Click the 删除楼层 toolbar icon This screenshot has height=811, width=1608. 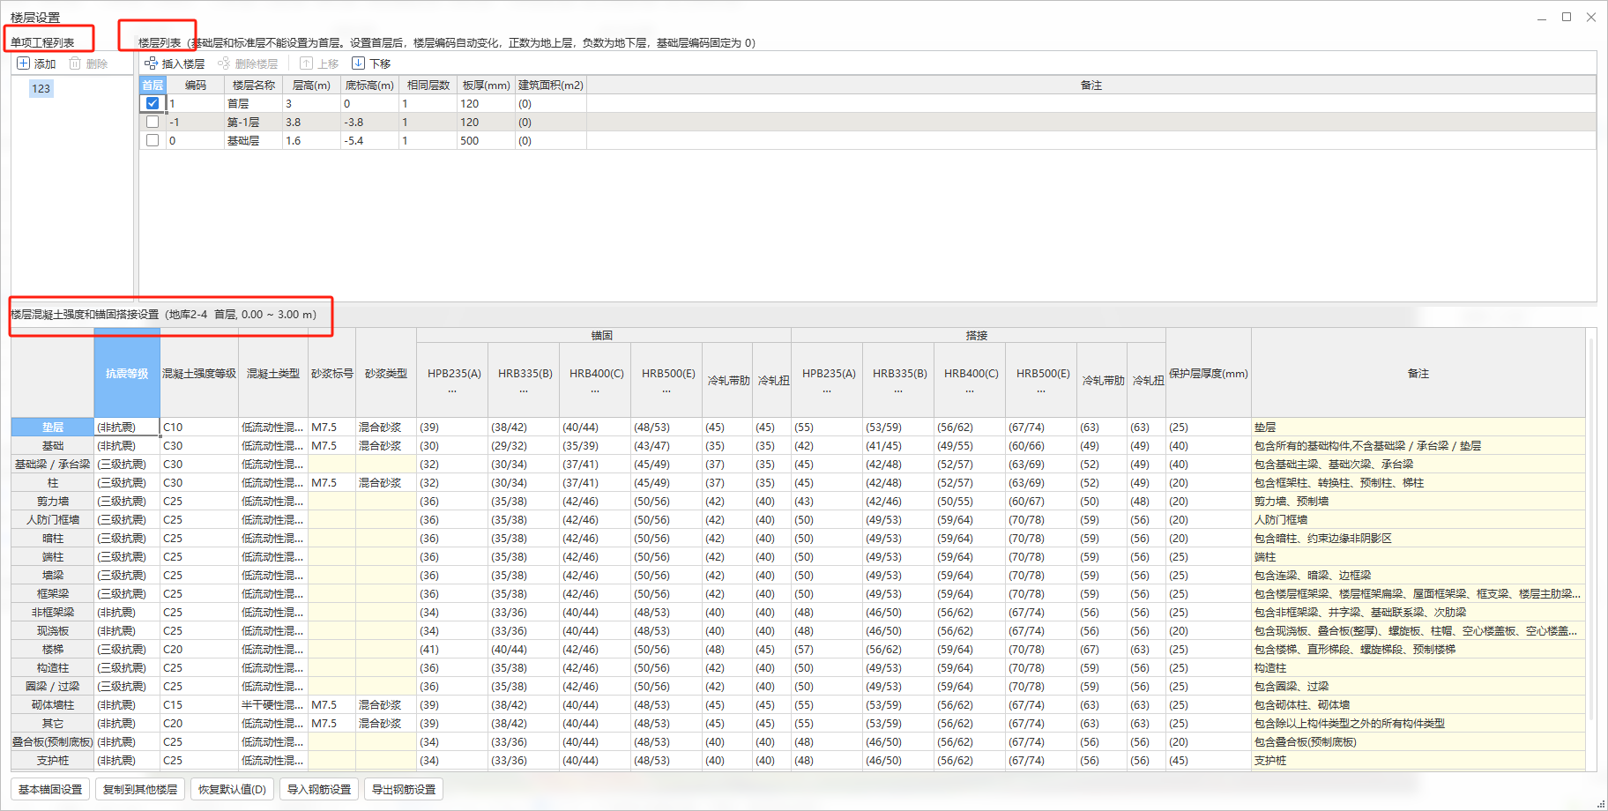coord(224,63)
